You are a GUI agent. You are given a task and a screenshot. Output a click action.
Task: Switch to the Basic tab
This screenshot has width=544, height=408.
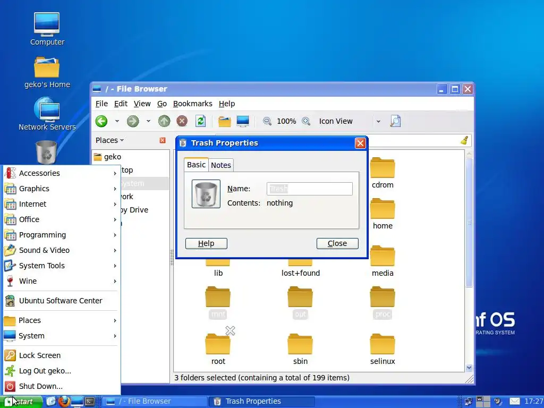tap(196, 165)
